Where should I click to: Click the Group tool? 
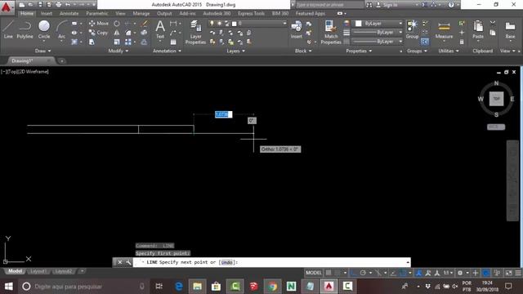click(412, 29)
